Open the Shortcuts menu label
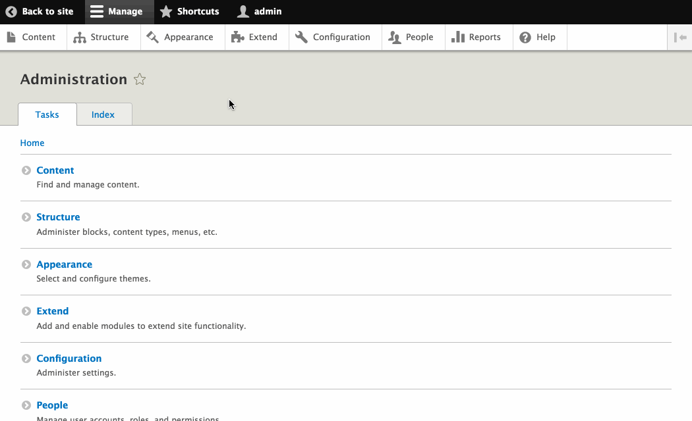This screenshot has height=421, width=692. coord(198,11)
